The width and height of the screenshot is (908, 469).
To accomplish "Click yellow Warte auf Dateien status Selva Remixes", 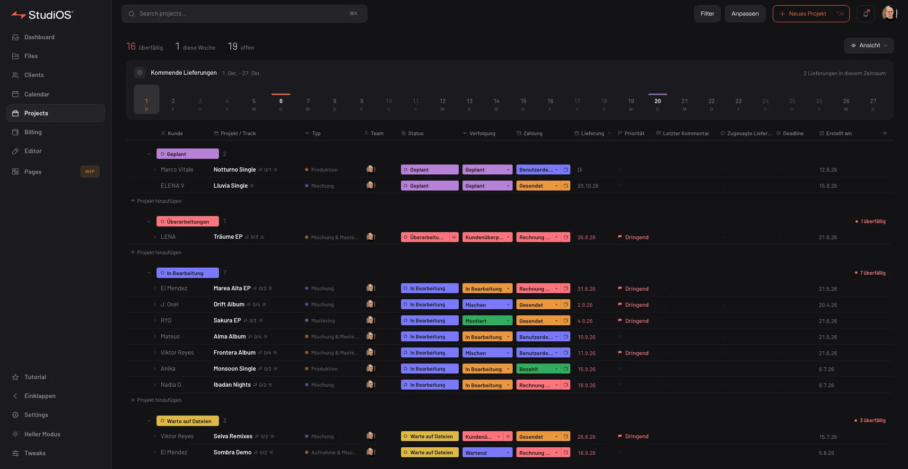I will [x=429, y=437].
